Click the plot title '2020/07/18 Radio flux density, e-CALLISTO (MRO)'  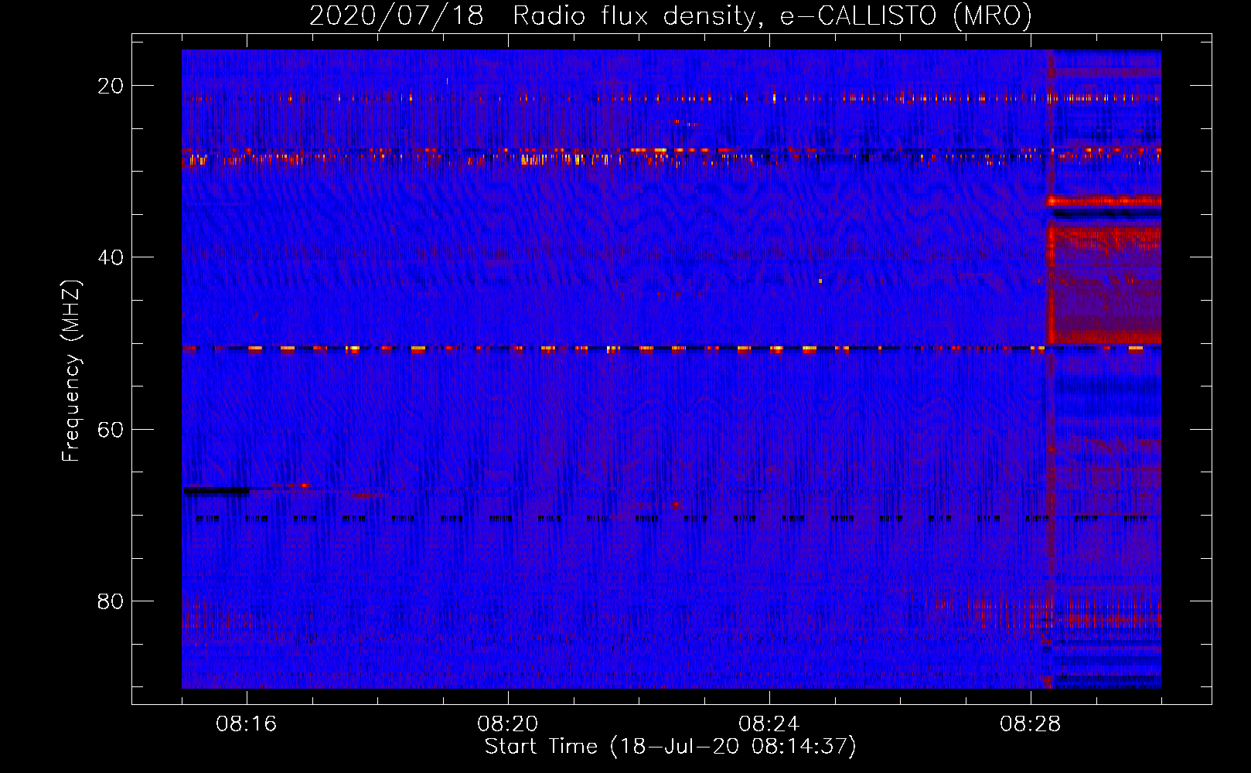[x=670, y=16]
